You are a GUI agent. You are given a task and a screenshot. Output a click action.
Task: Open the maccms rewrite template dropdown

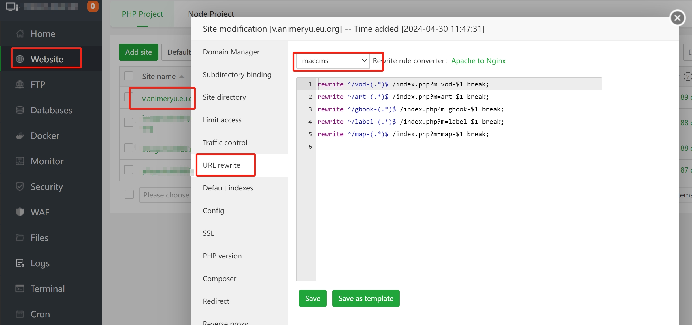pos(333,61)
